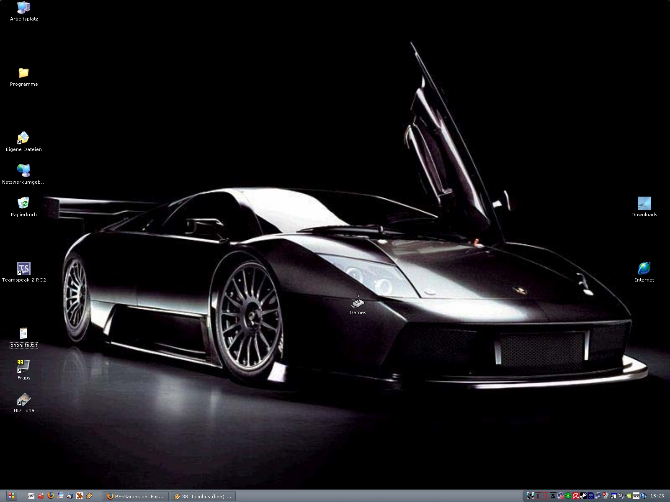The image size is (670, 502).
Task: Select the HD Tune shortcut icon
Action: [24, 403]
